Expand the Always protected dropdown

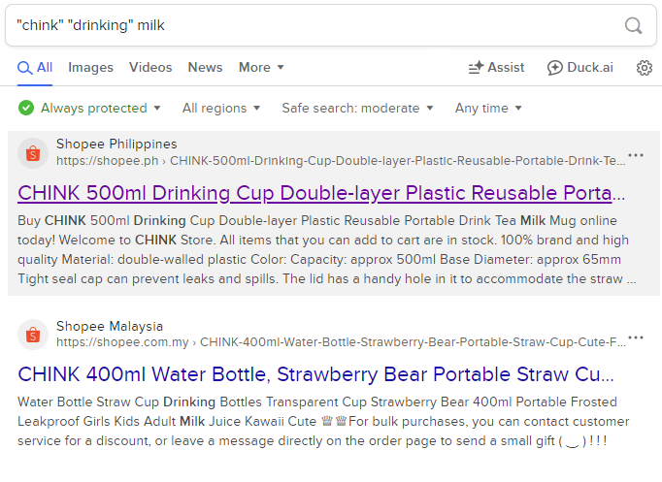[x=89, y=108]
